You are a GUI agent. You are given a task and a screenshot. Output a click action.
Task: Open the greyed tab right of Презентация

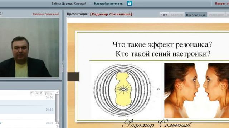(216, 15)
